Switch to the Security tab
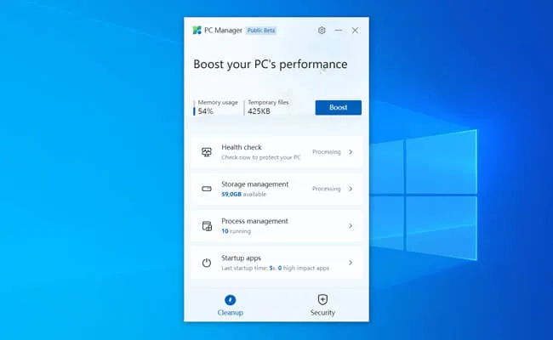This screenshot has width=553, height=340. [x=322, y=305]
